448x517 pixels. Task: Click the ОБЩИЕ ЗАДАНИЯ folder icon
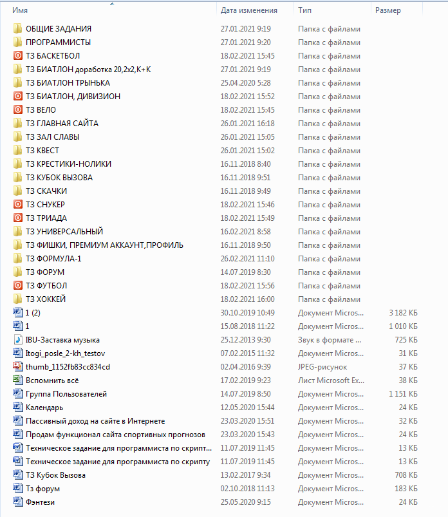[18, 29]
